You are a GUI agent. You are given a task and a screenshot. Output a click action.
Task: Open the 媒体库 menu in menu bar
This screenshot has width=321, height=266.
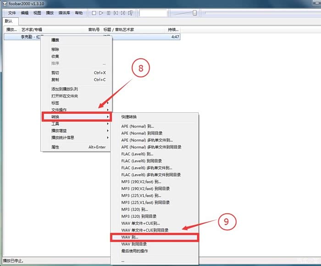[64, 13]
